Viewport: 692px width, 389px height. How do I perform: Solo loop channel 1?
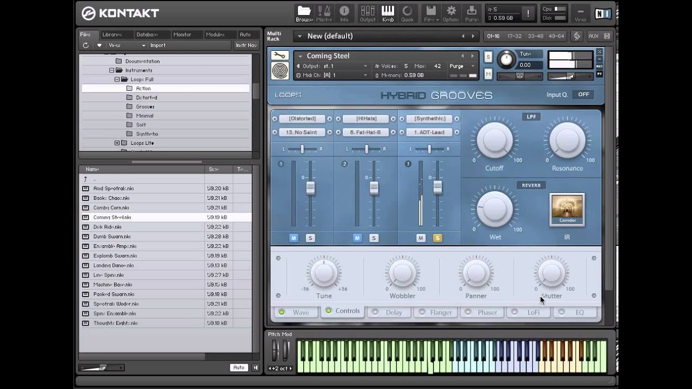(310, 238)
